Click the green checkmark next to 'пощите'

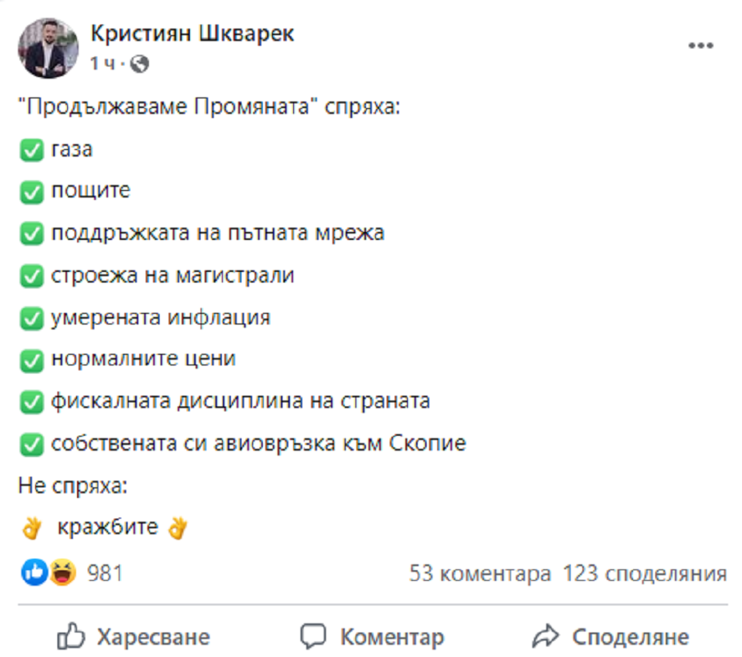tap(31, 193)
